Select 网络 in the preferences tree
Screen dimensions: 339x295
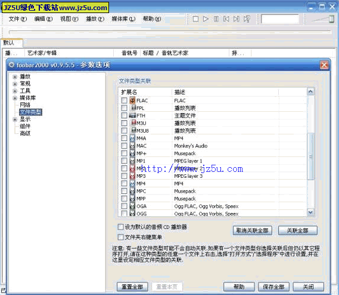click(x=25, y=105)
